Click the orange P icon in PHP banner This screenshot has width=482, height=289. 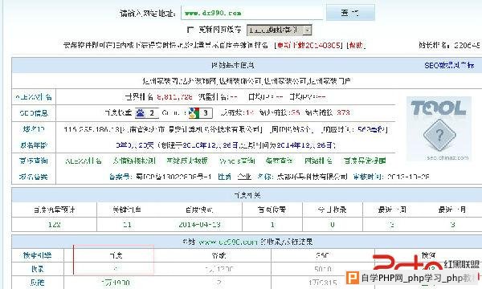pyautogui.click(x=353, y=278)
